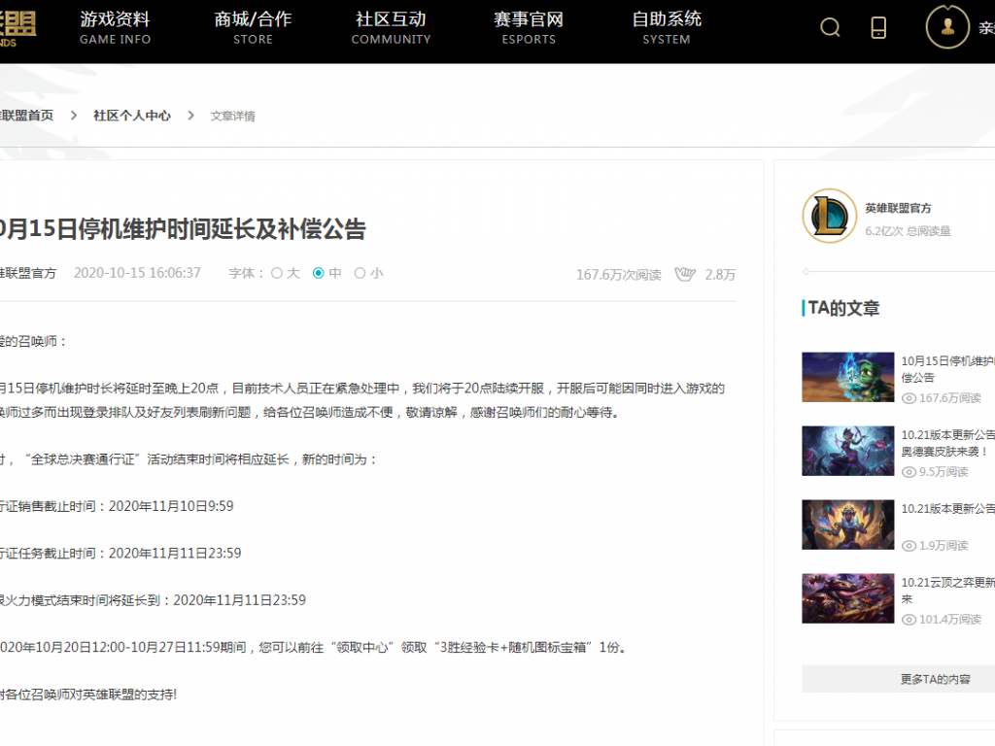Viewport: 995px width, 746px height.
Task: Open 10.21版本更新公告 奥德赛皮肤来袭 title
Action: click(948, 443)
